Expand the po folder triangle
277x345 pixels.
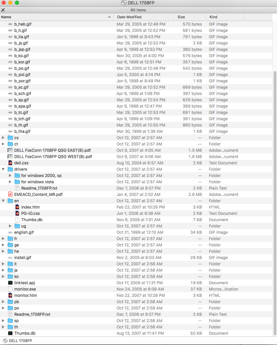[3, 308]
